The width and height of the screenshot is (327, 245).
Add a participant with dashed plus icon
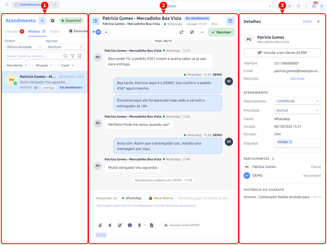106,32
